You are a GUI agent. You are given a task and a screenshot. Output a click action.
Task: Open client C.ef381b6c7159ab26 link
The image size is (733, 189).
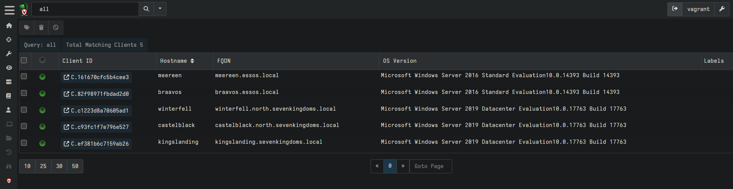[96, 144]
